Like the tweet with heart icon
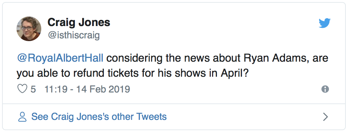352x137 pixels. coord(22,89)
